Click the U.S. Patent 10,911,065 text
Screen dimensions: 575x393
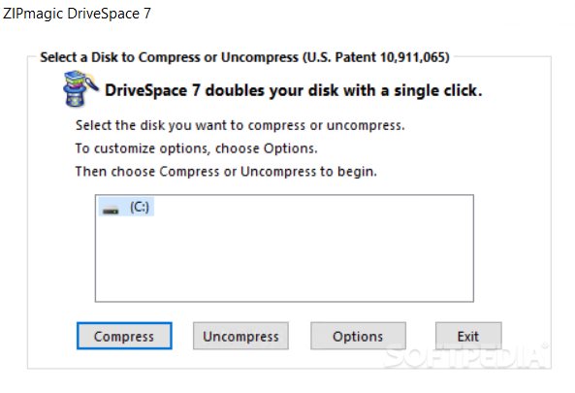point(376,57)
